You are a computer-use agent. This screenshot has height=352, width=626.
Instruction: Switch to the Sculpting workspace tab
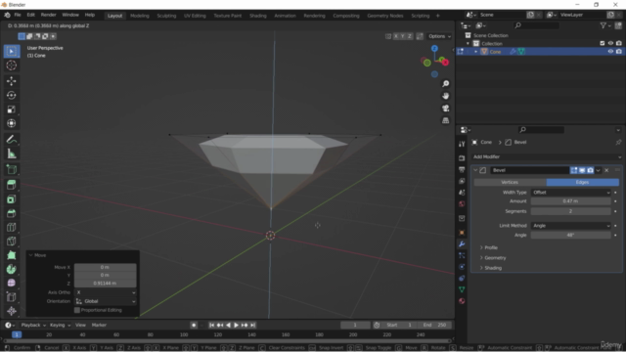click(166, 16)
